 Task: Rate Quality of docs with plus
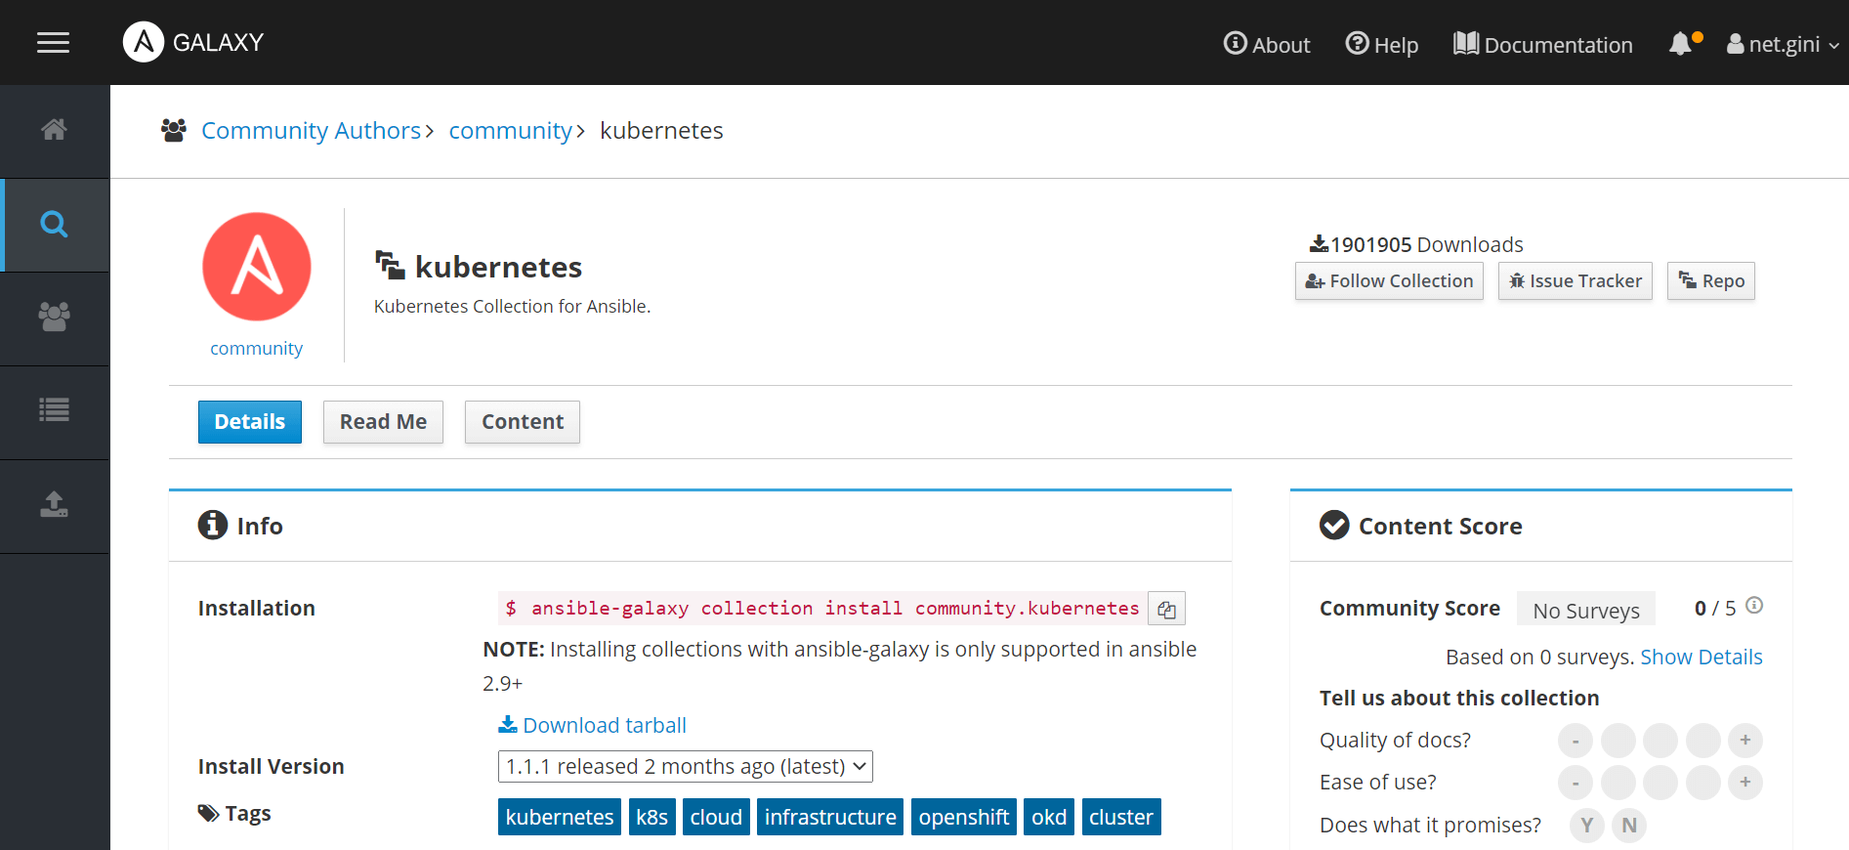pyautogui.click(x=1744, y=741)
